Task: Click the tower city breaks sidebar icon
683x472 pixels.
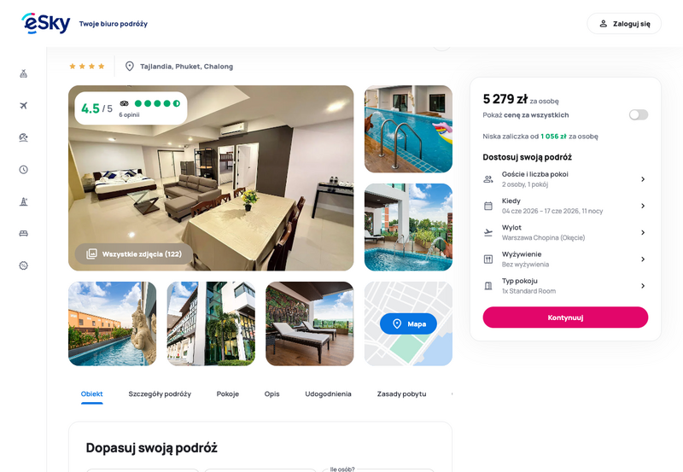Action: coord(24,201)
